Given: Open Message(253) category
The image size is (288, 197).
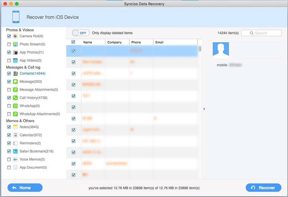Looking at the screenshot, I should click(31, 81).
